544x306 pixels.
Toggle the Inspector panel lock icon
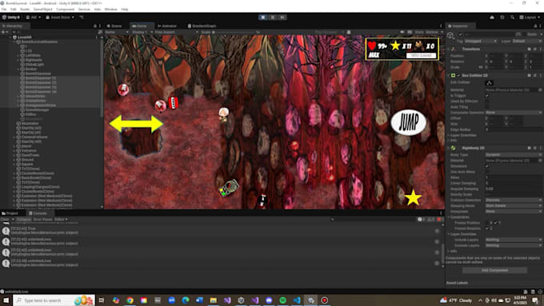click(x=535, y=26)
